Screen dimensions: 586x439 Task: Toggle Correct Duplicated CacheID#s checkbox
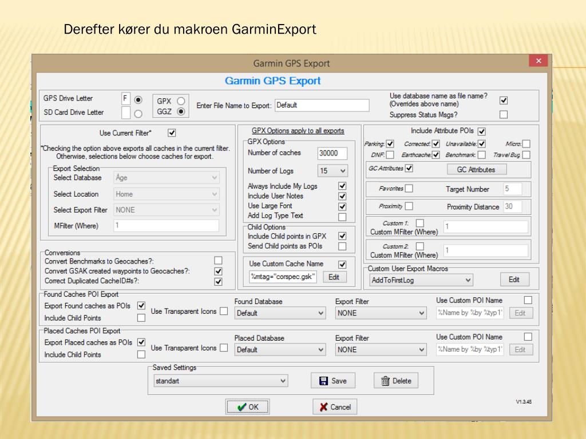pos(218,281)
